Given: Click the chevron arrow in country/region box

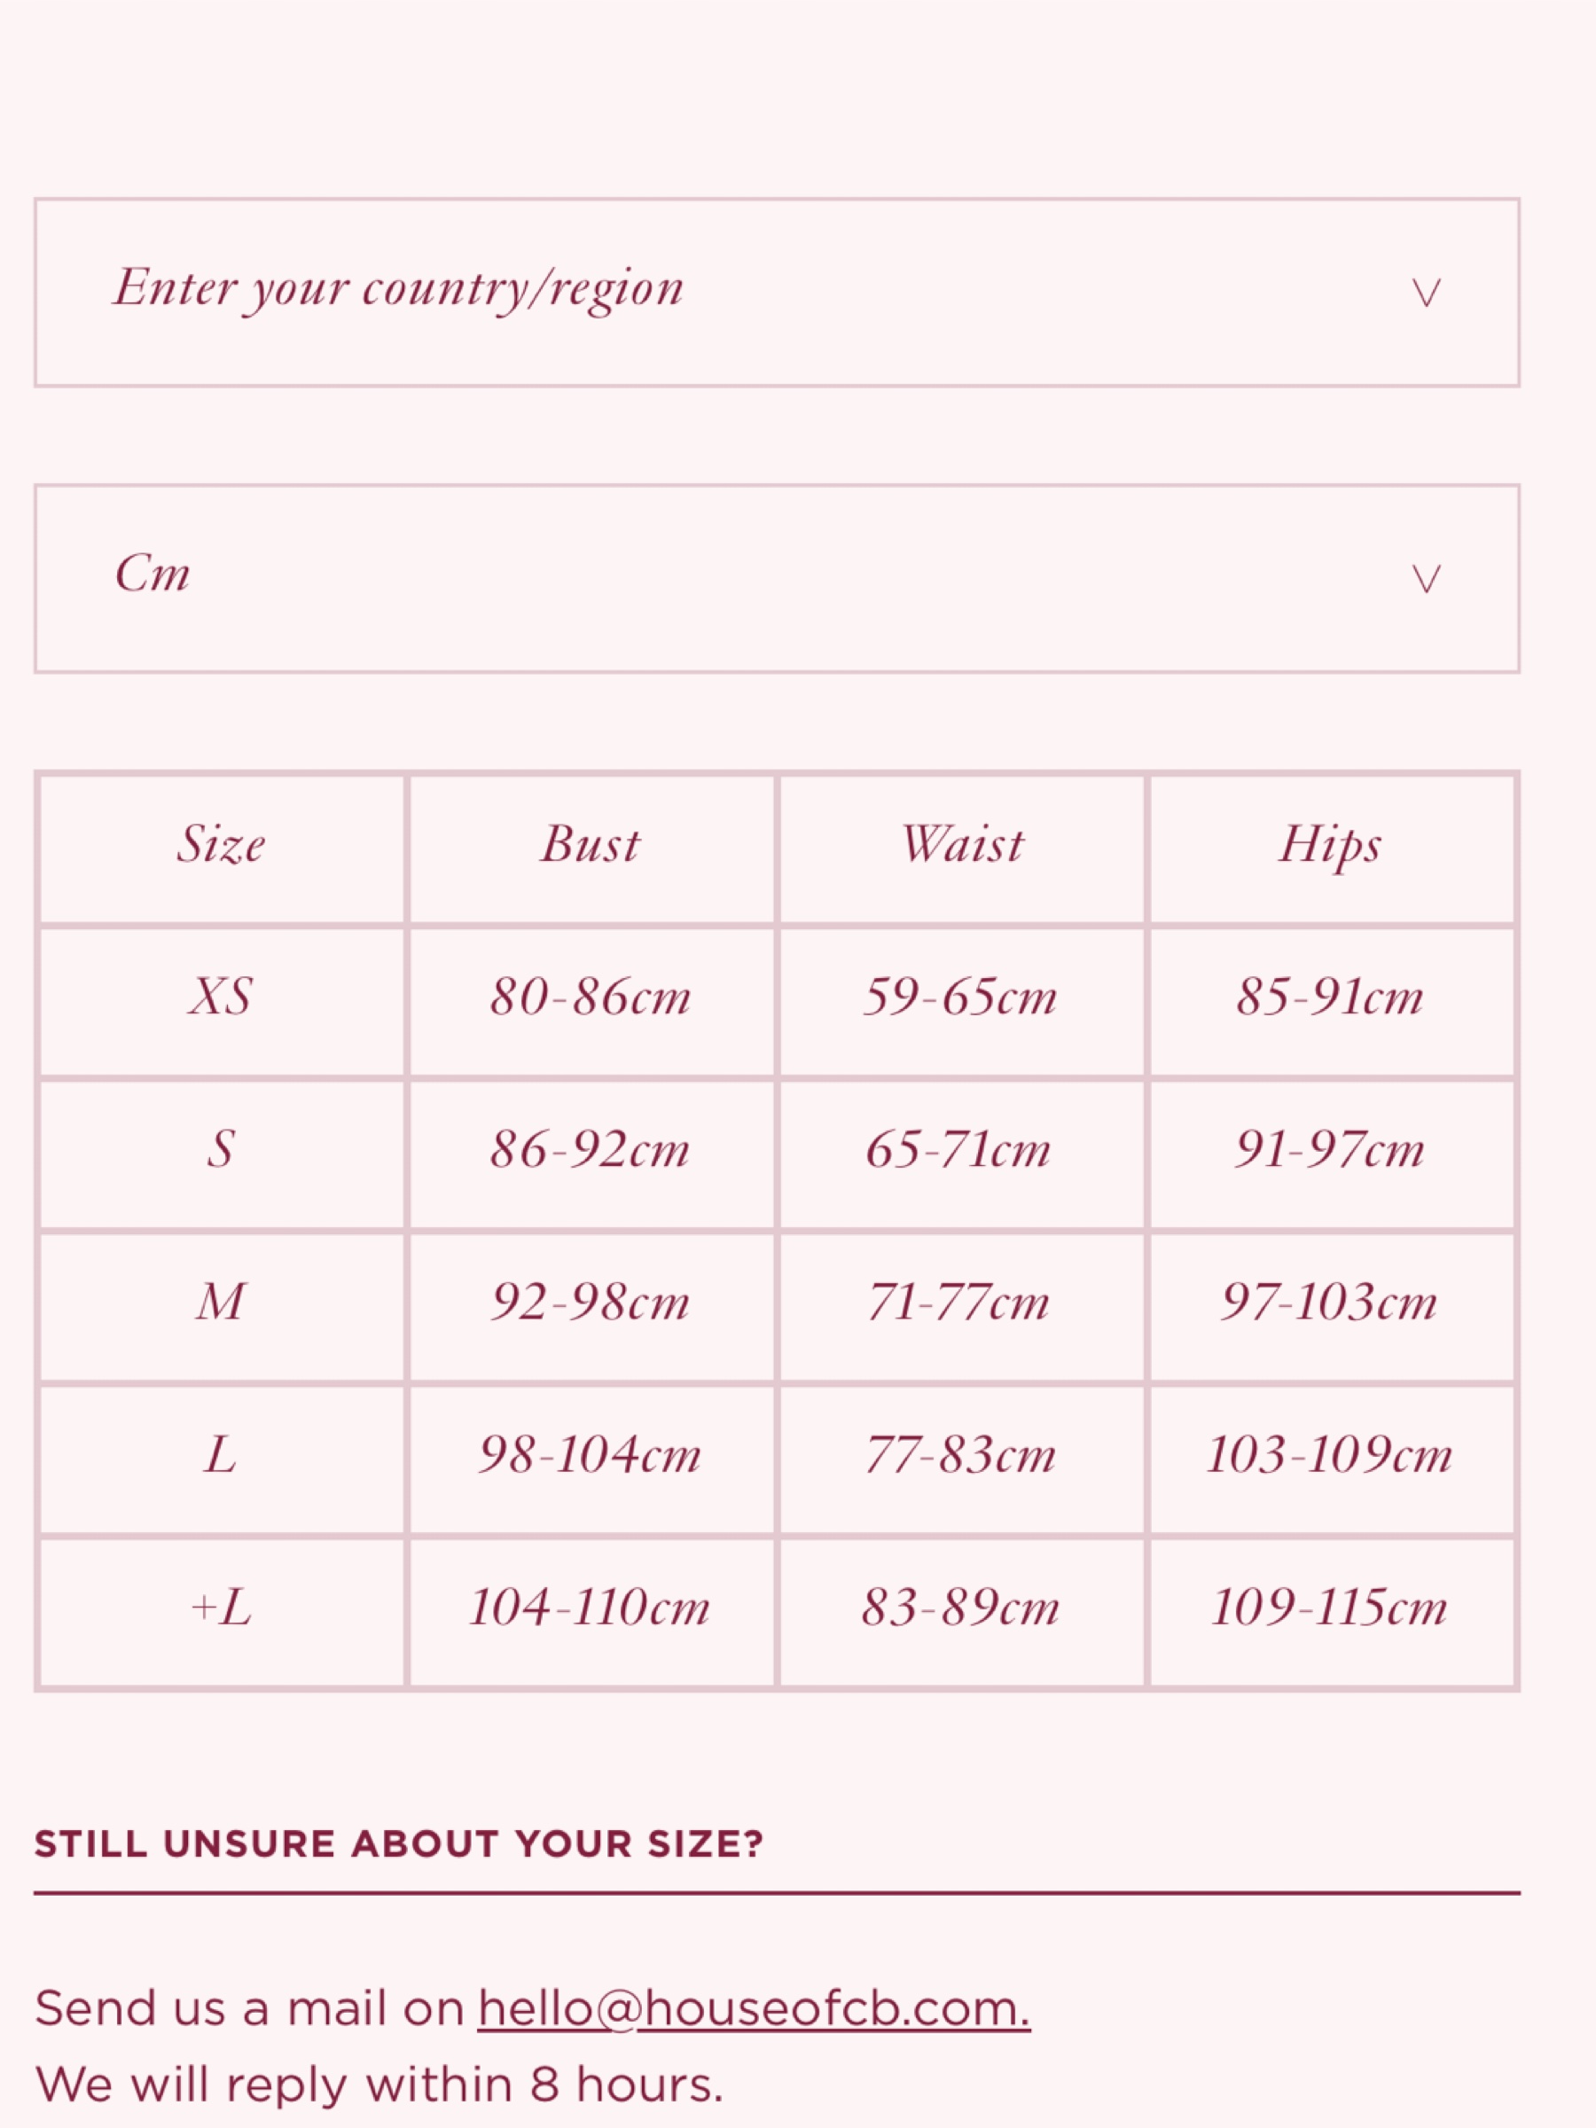Looking at the screenshot, I should 1426,293.
